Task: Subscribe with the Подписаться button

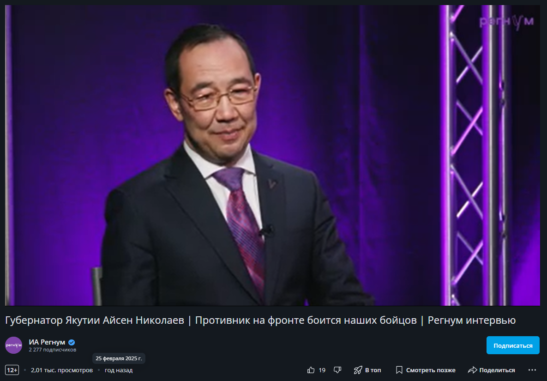Action: click(513, 345)
